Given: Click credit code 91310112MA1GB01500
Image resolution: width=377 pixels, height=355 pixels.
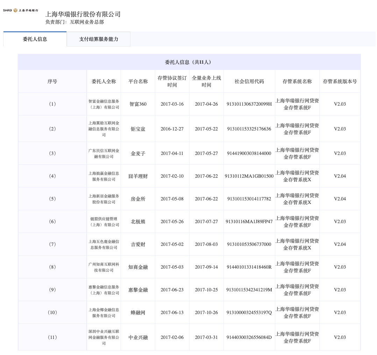Looking at the screenshot, I should [249, 176].
